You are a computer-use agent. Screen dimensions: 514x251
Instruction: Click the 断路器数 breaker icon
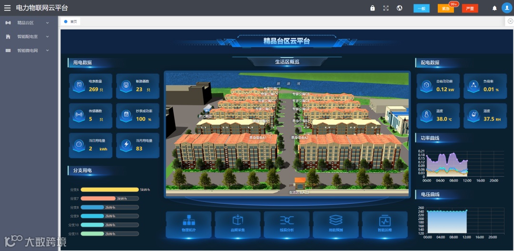(x=126, y=86)
